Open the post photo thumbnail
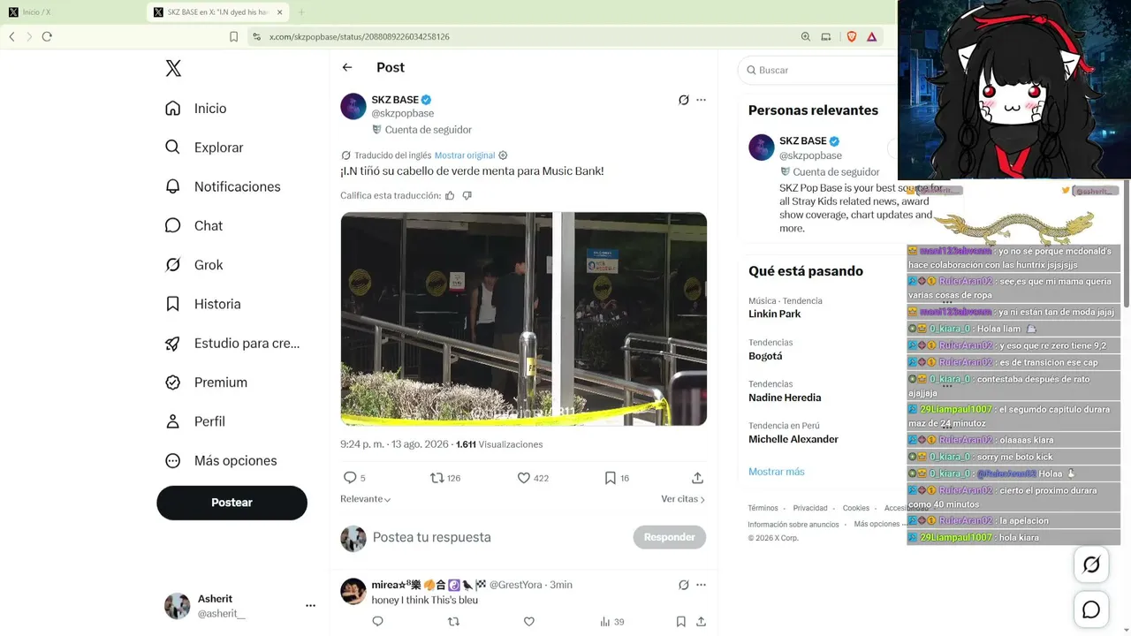Viewport: 1131px width, 636px height. [524, 319]
